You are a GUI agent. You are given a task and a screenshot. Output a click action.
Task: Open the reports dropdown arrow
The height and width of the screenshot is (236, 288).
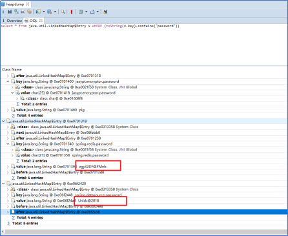[x=44, y=12]
